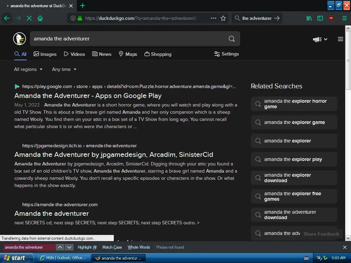Select related search amanda the explorer game
Image resolution: width=351 pixels, height=263 pixels.
click(294, 122)
